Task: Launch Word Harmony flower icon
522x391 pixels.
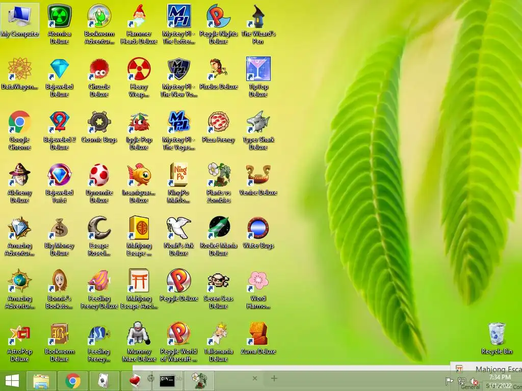Action: point(258,289)
